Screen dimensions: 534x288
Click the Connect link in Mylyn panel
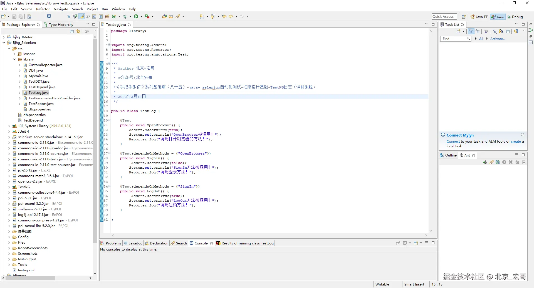(x=453, y=142)
